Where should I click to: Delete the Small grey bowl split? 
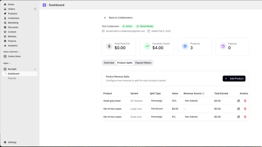pyautogui.click(x=245, y=101)
